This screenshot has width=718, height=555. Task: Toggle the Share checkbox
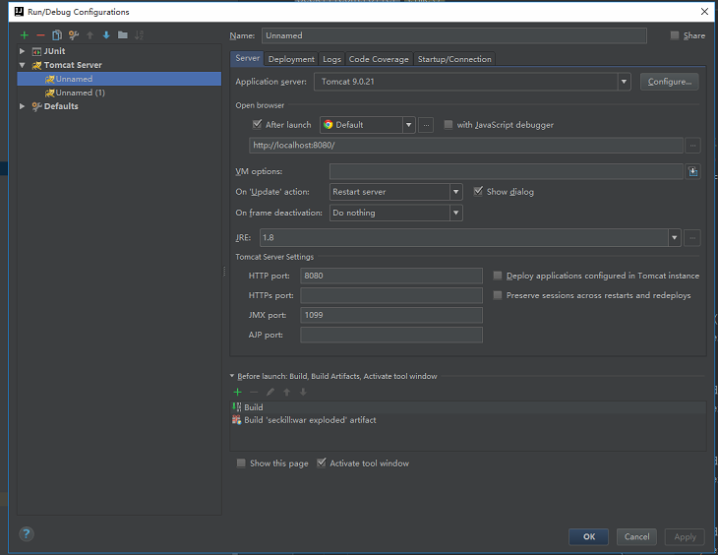coord(675,35)
